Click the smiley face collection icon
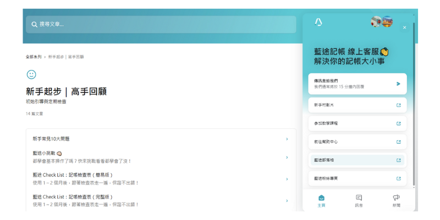Image resolution: width=440 pixels, height=220 pixels. [31, 74]
